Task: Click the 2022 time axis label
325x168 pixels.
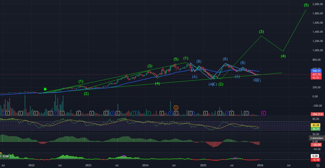Action: 31,165
